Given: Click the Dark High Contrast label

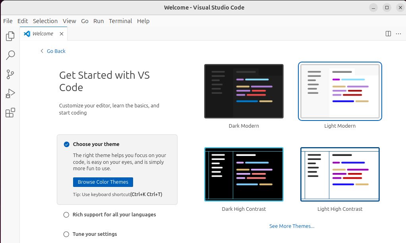Looking at the screenshot, I should click(x=244, y=209).
